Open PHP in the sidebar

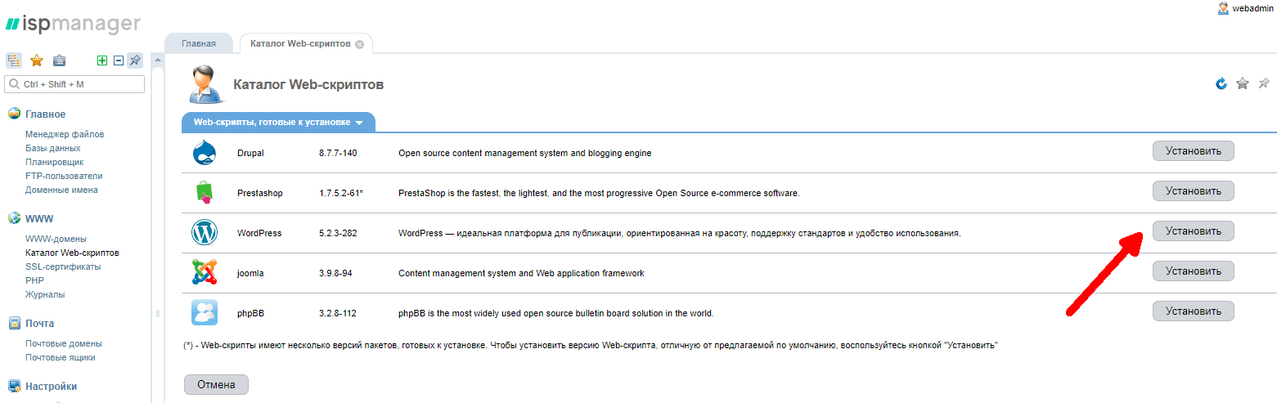pyautogui.click(x=34, y=280)
